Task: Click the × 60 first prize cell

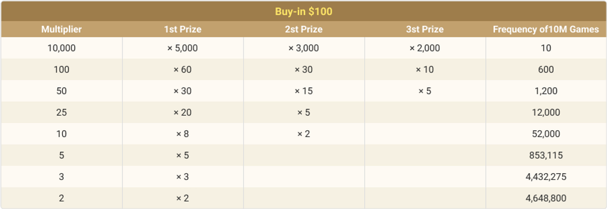Action: [183, 70]
